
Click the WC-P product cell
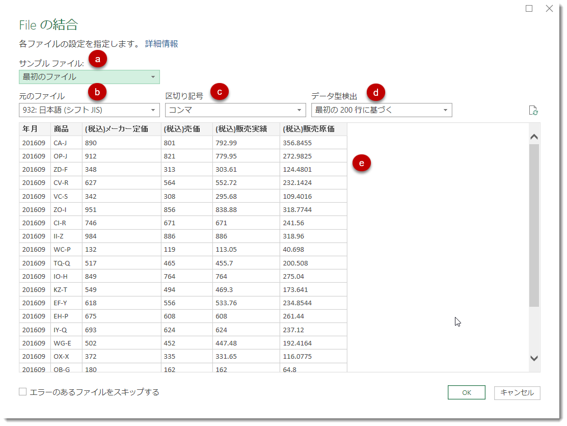[x=66, y=250]
